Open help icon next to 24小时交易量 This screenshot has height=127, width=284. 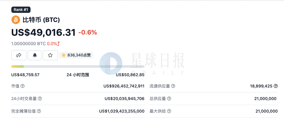tap(40, 98)
